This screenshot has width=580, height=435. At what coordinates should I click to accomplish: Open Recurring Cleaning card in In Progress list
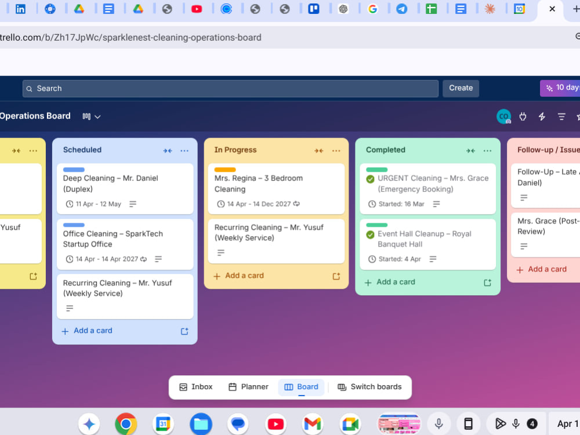(x=276, y=241)
